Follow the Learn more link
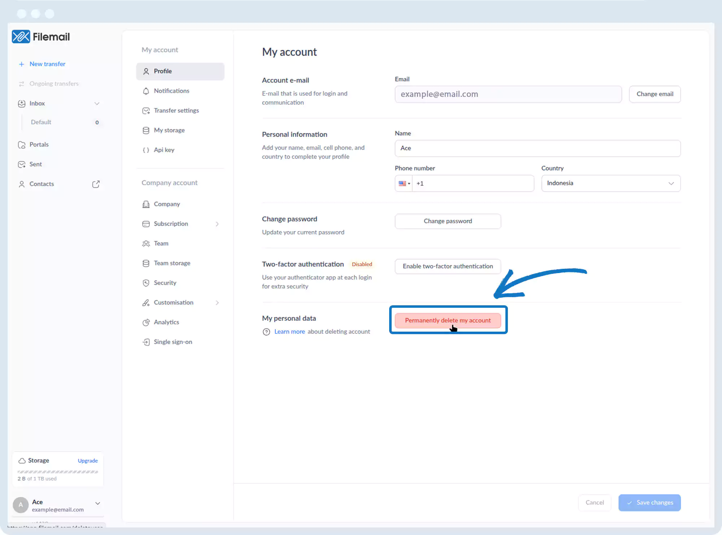 [290, 332]
